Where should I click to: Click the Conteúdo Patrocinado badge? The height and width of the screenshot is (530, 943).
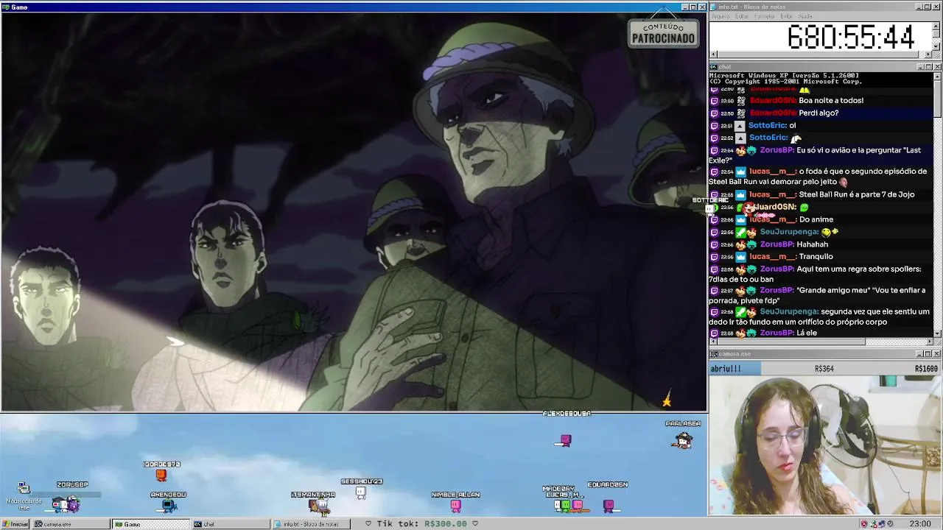[x=663, y=33]
